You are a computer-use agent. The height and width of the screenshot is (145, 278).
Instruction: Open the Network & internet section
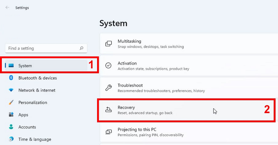click(x=37, y=90)
